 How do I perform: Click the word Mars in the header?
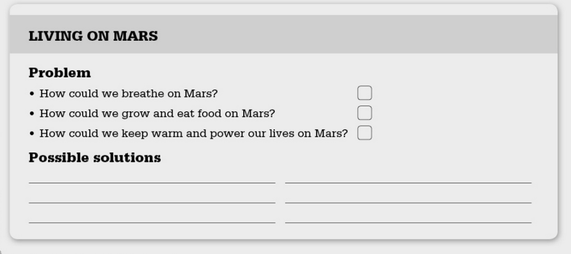(x=136, y=36)
